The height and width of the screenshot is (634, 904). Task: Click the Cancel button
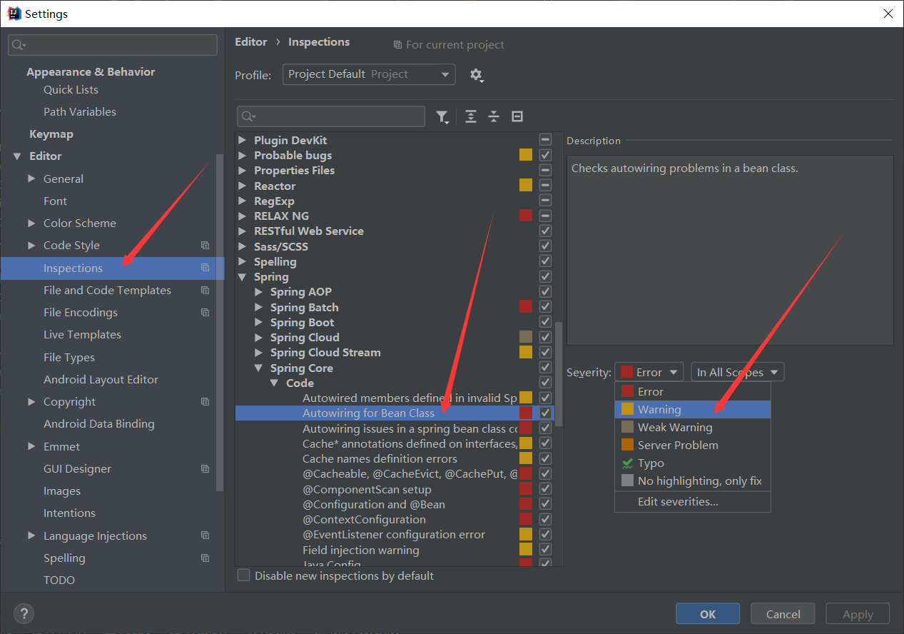click(783, 614)
